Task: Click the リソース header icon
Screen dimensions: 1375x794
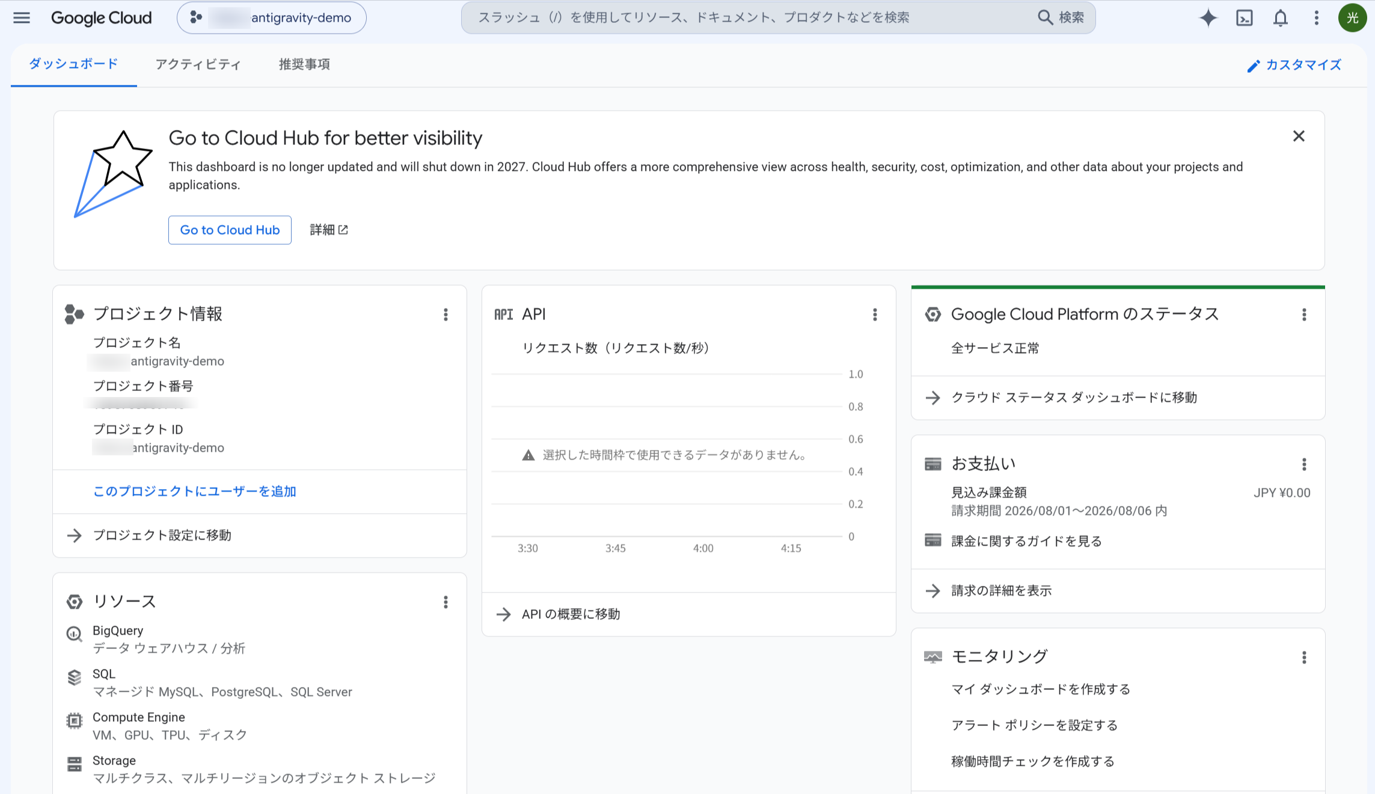Action: (x=74, y=602)
